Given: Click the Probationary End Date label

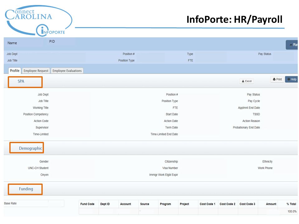Looking at the screenshot, I should (x=246, y=128).
